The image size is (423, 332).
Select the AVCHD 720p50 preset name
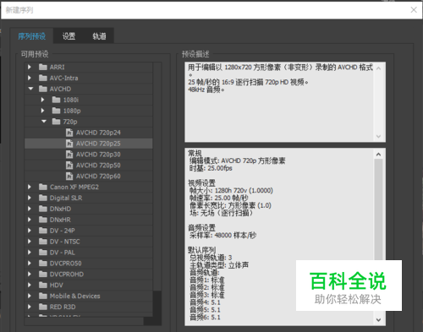tap(98, 166)
